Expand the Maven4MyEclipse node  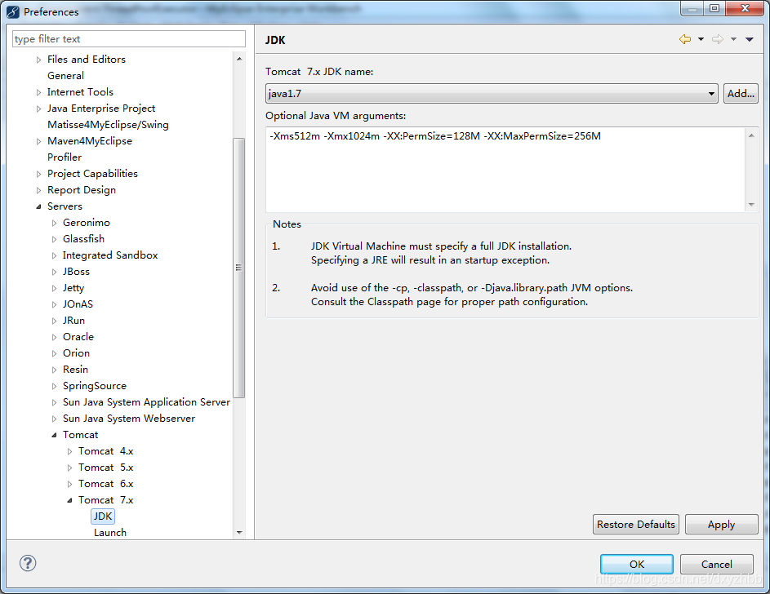pyautogui.click(x=39, y=141)
